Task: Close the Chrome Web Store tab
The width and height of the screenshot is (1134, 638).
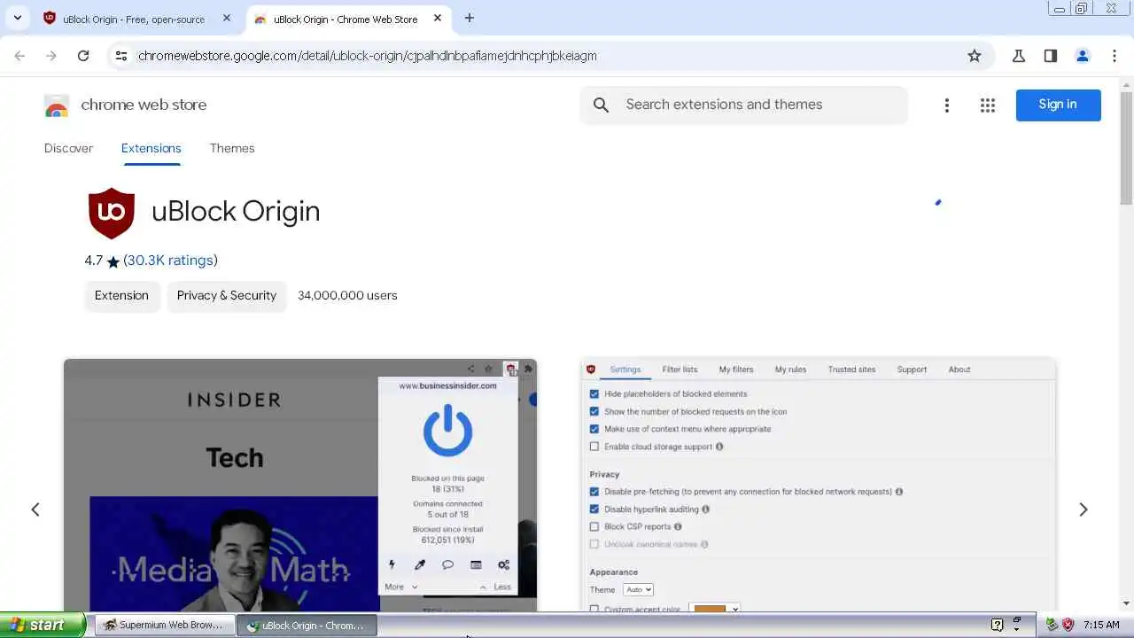Action: 438,18
